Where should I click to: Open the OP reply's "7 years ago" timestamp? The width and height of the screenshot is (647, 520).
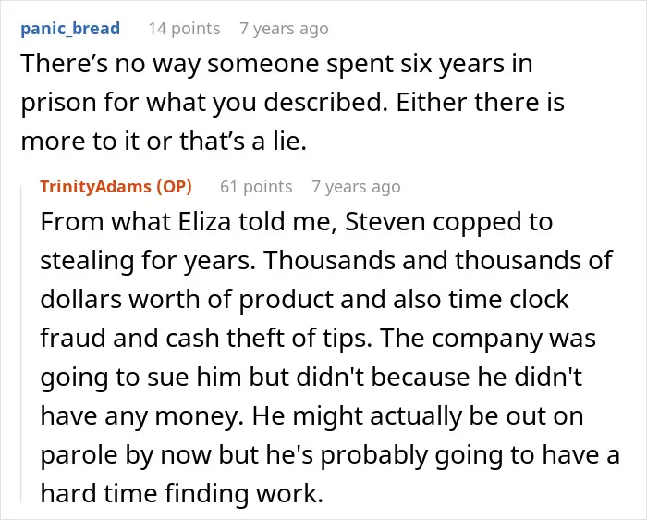pos(356,187)
